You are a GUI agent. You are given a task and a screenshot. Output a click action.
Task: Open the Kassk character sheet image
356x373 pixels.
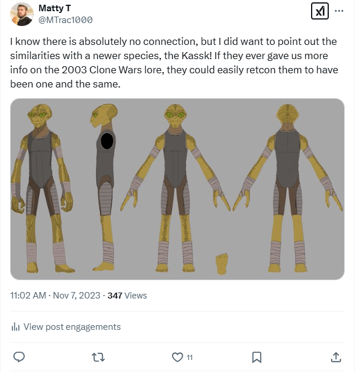(x=177, y=189)
